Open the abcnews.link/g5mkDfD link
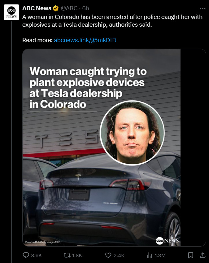The image size is (209, 263). [x=85, y=40]
